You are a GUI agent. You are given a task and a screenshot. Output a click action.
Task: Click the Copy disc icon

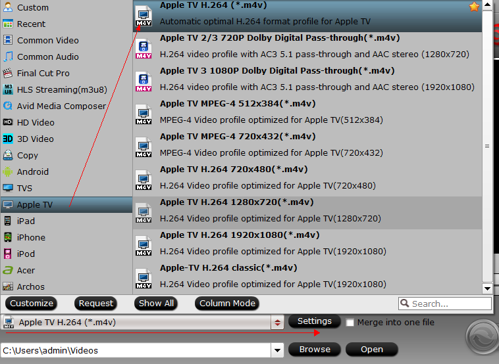8,155
